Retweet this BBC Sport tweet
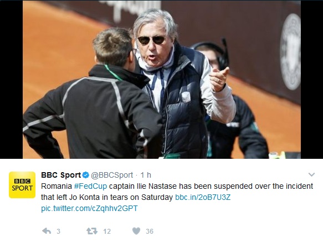Screen dimensions: 323x246 (92, 231)
